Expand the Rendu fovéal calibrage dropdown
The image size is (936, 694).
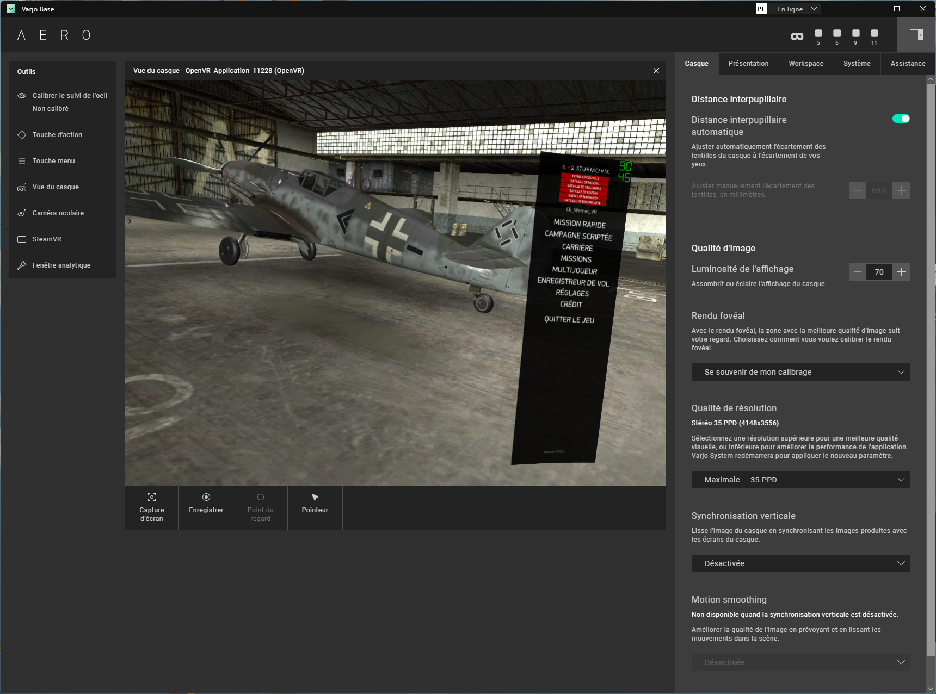click(800, 372)
